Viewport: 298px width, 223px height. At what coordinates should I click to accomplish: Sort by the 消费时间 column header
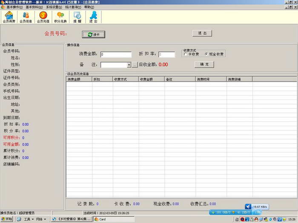211,79
